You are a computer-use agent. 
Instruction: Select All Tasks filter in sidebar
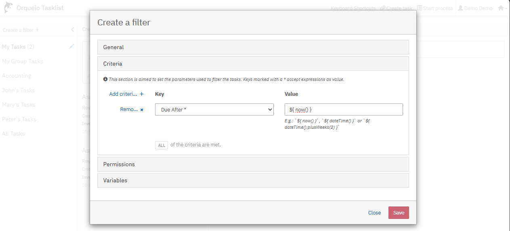(13, 134)
